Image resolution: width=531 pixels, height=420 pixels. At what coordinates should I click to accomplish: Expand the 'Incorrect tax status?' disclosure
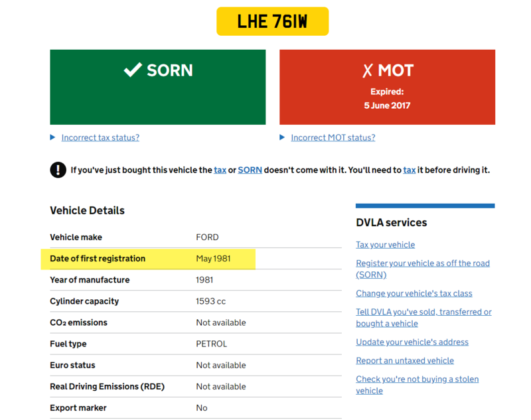tap(100, 137)
